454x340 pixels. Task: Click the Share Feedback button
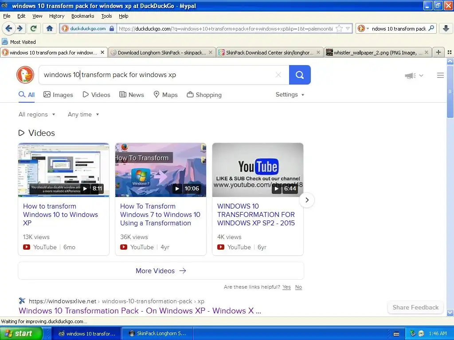tap(415, 307)
